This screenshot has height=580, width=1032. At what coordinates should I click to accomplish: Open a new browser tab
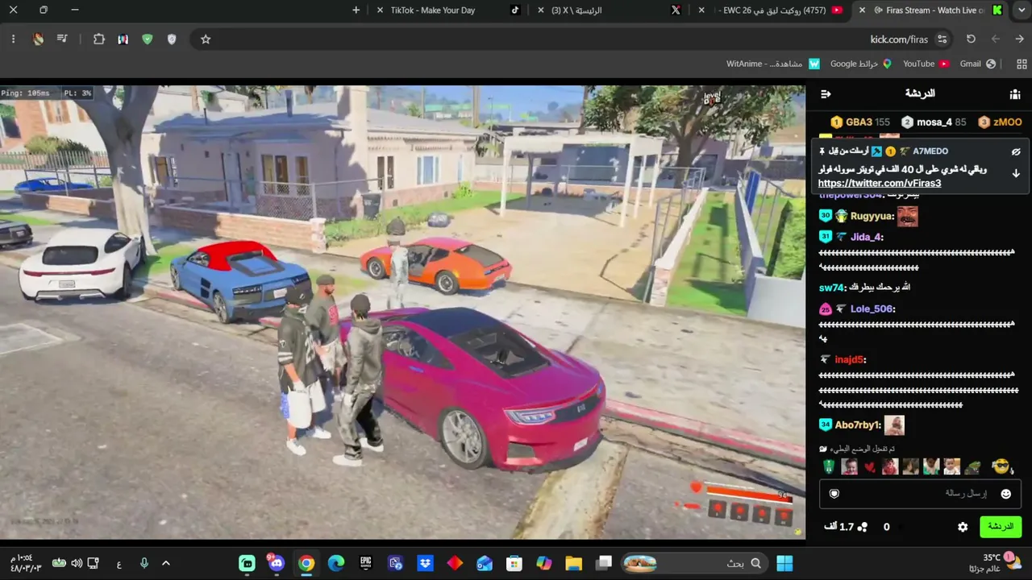(356, 10)
